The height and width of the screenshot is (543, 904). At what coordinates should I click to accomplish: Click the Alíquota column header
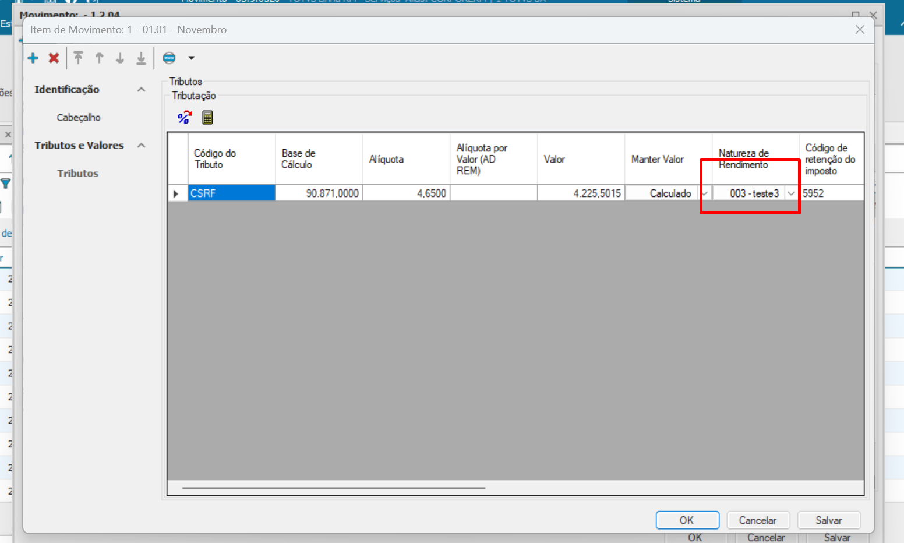click(x=407, y=158)
